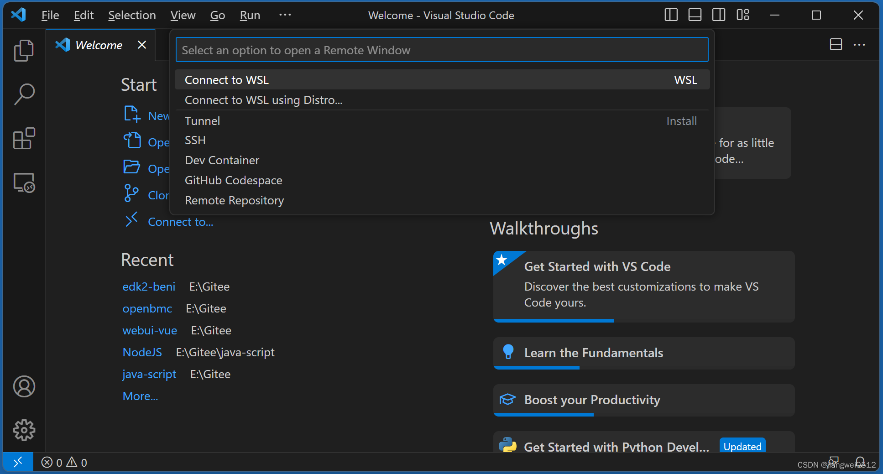
Task: Click the WSL label on first option
Action: (x=685, y=80)
